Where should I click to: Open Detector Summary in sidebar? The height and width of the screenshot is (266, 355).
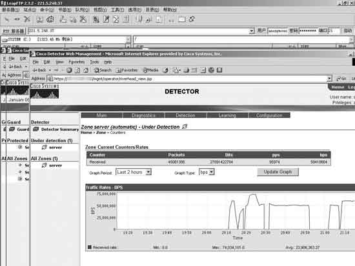[x=60, y=129]
